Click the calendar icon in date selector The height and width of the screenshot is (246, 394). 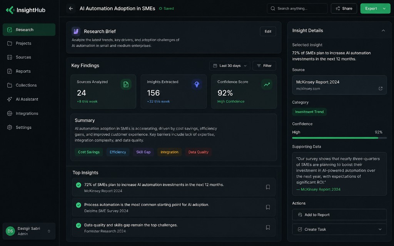click(215, 66)
